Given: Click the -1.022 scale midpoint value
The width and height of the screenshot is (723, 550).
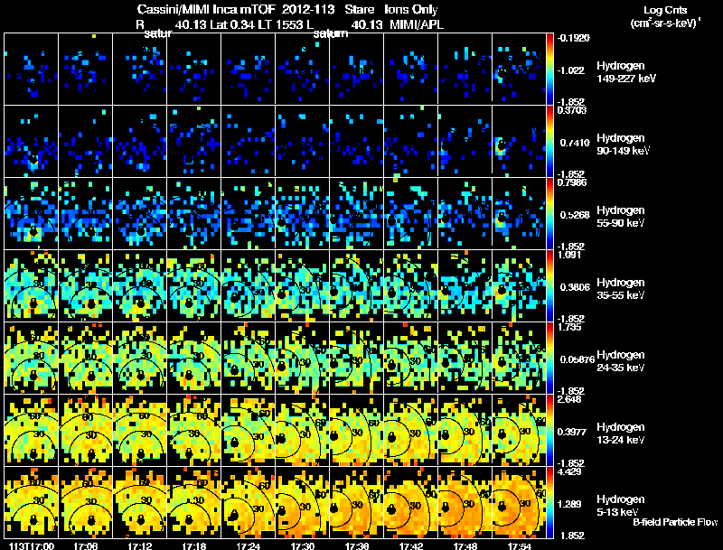Looking at the screenshot, I should [x=571, y=70].
